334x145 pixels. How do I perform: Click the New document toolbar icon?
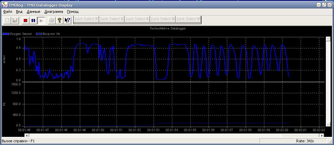tap(7, 20)
